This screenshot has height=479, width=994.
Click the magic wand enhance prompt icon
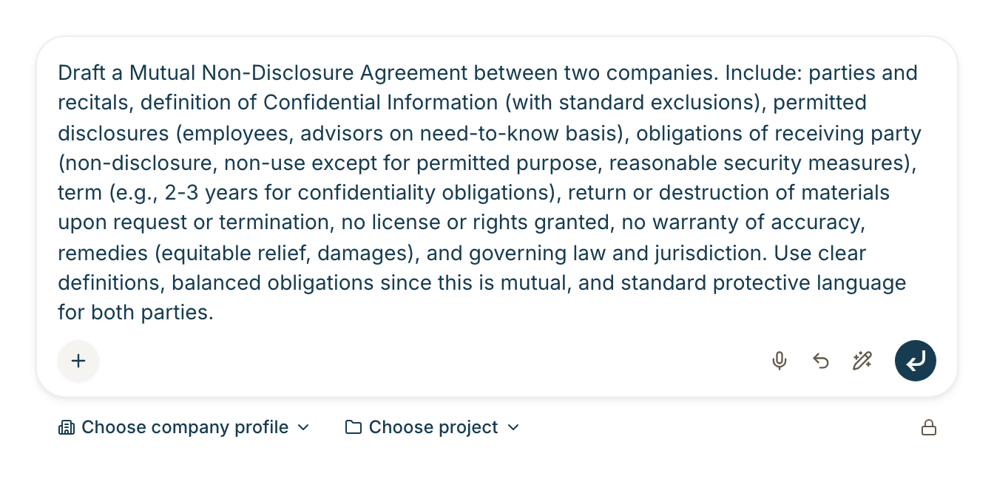click(862, 361)
